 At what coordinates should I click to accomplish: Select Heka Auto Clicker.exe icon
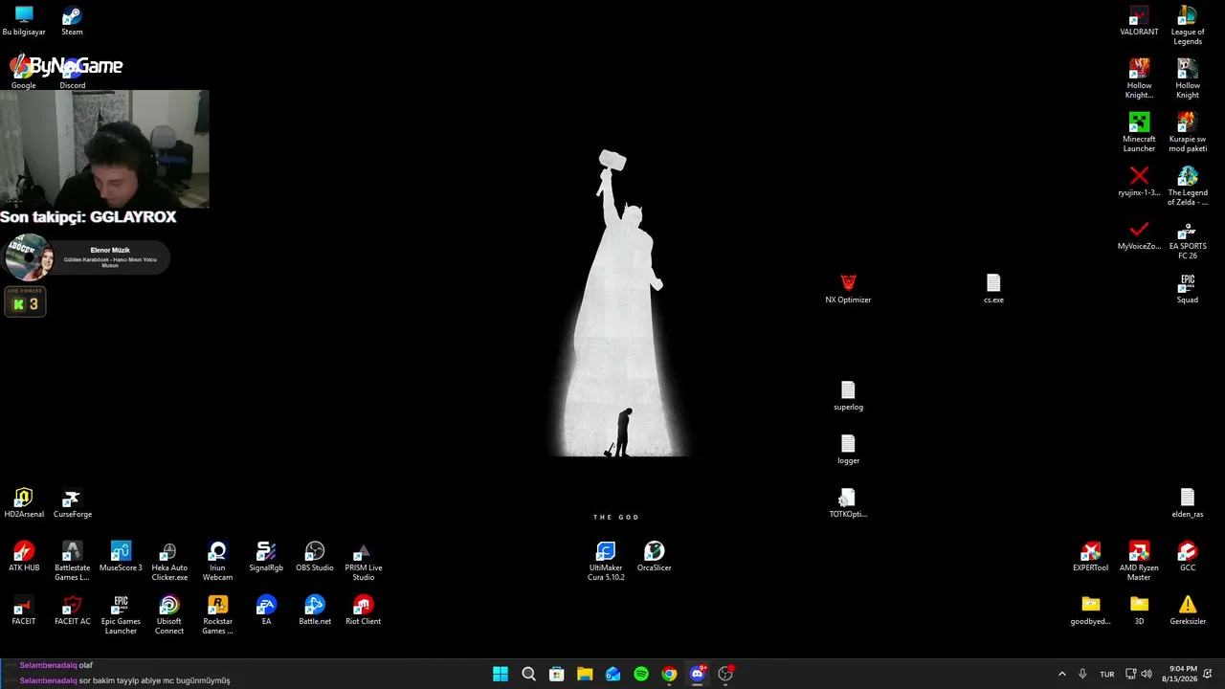169,562
